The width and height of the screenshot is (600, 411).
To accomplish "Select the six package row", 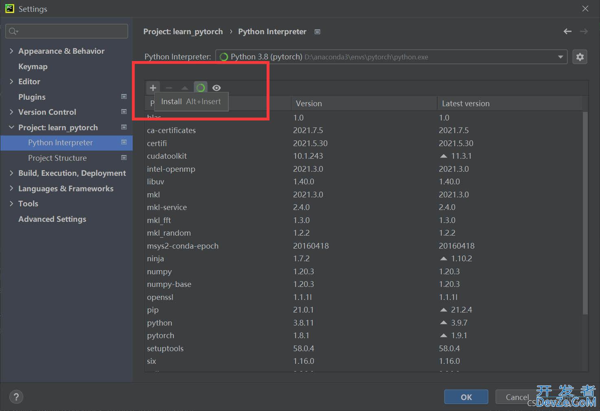I will [364, 361].
